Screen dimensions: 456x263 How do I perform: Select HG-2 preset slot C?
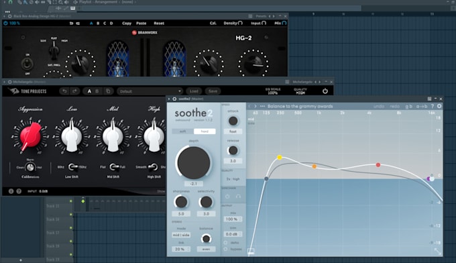[x=105, y=23]
